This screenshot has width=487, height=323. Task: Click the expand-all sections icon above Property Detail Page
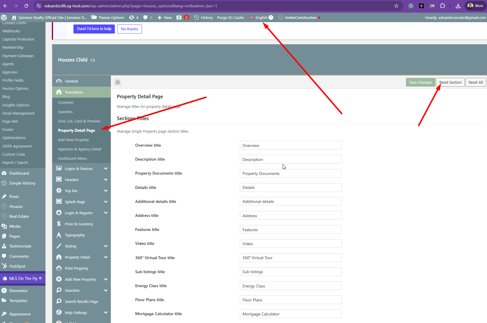pyautogui.click(x=118, y=82)
